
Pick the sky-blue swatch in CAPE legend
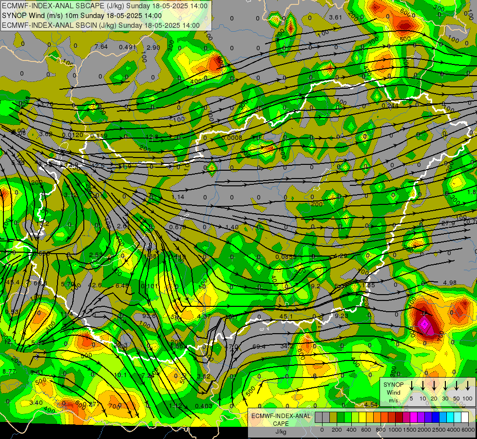coord(442,418)
